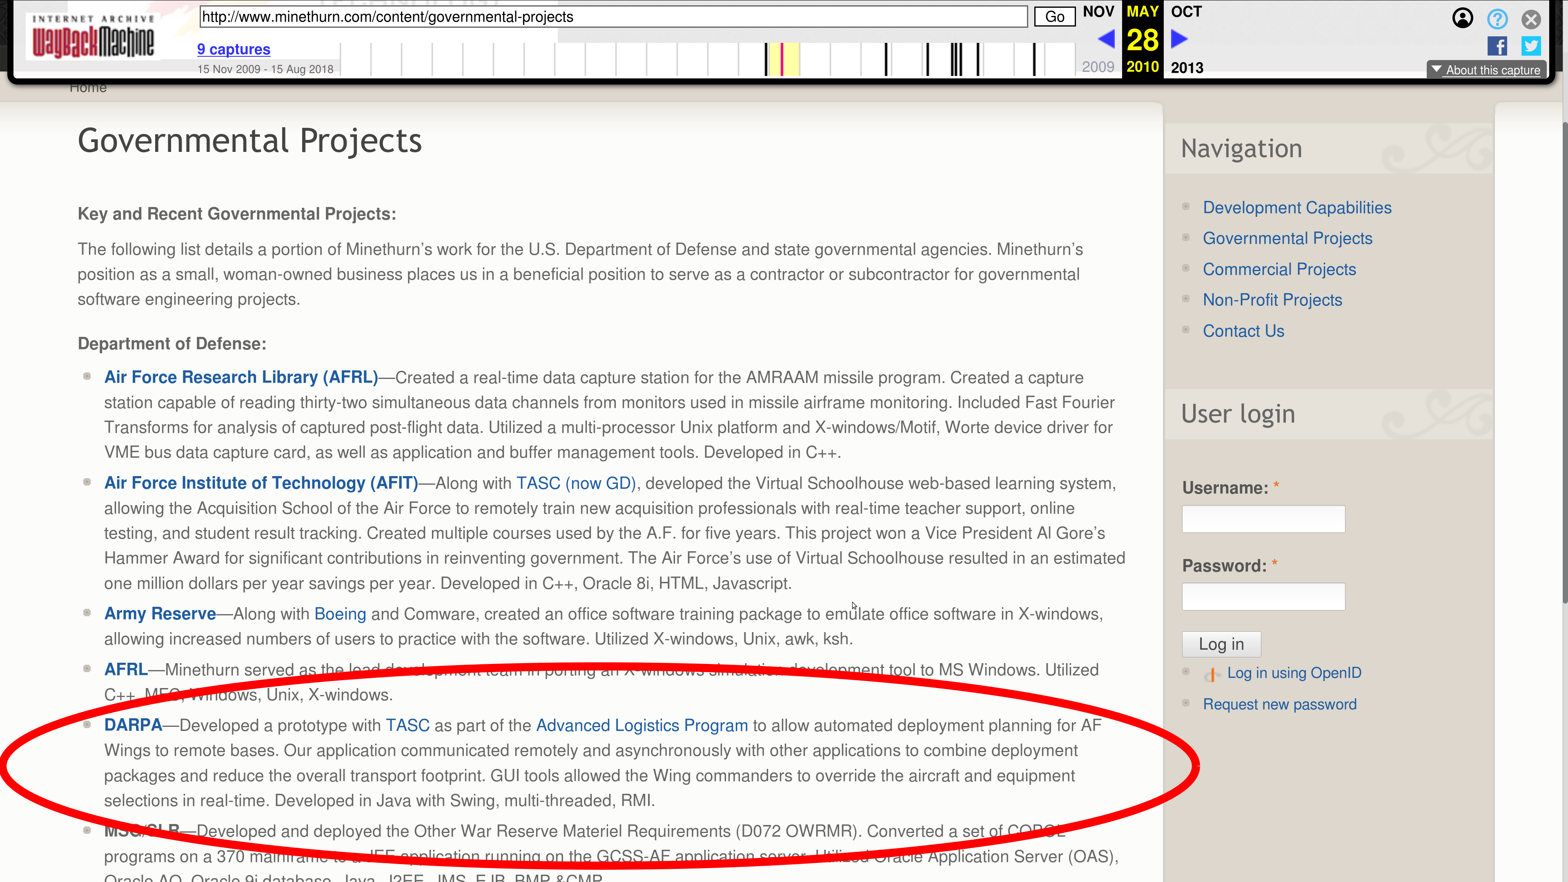Open the Boeing link
This screenshot has height=882, width=1568.
(340, 614)
